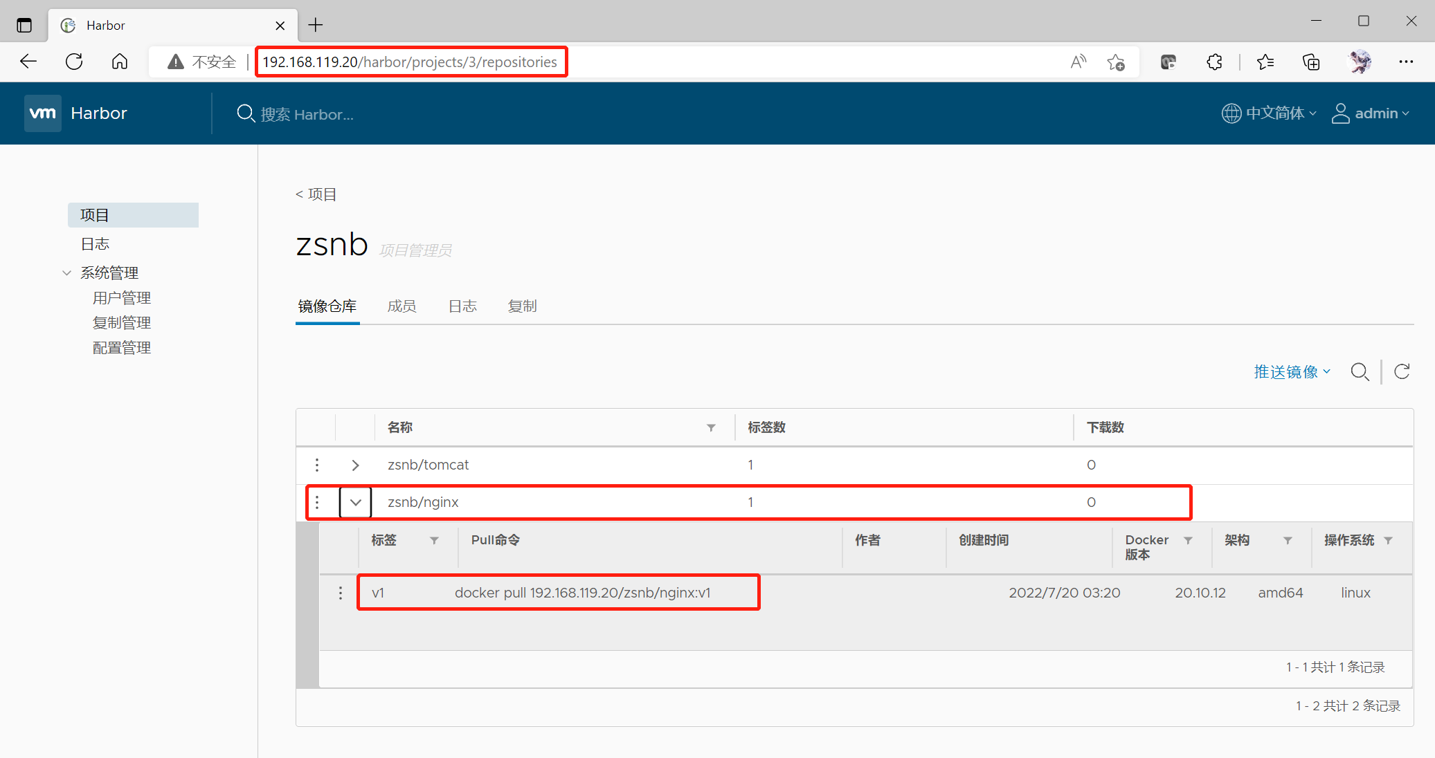Image resolution: width=1435 pixels, height=758 pixels.
Task: Collapse the zsnb/nginx repository row
Action: [355, 502]
